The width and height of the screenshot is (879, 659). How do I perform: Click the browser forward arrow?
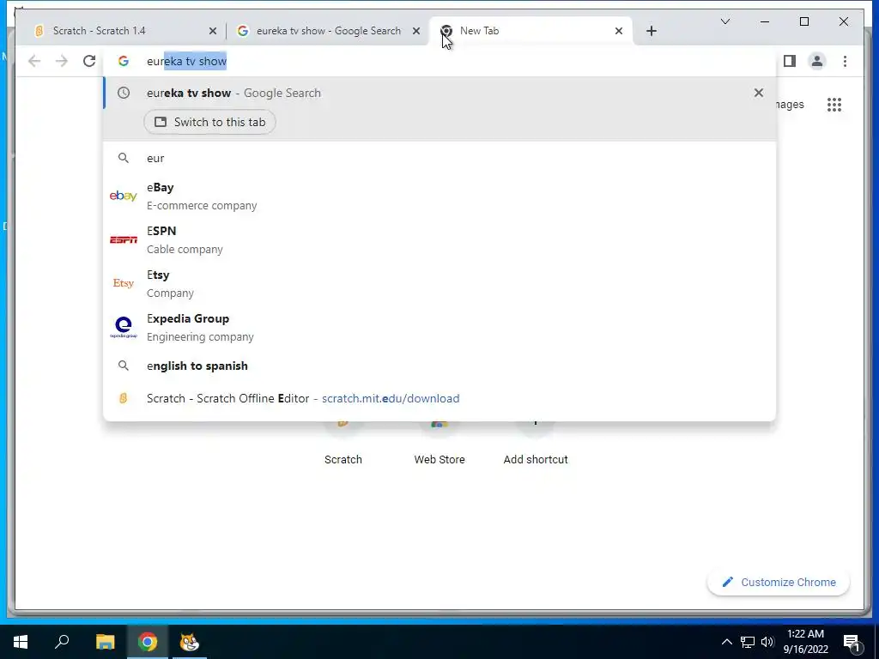pos(62,61)
